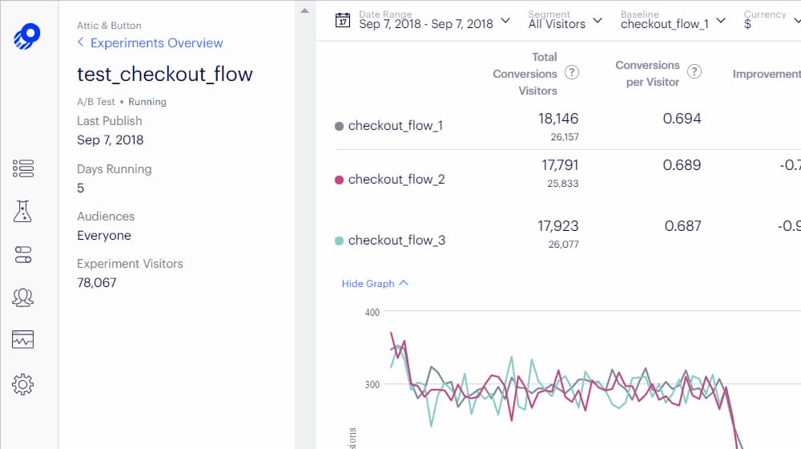Image resolution: width=801 pixels, height=449 pixels.
Task: Change the Baseline checkout_flow_1 dropdown
Action: 673,21
